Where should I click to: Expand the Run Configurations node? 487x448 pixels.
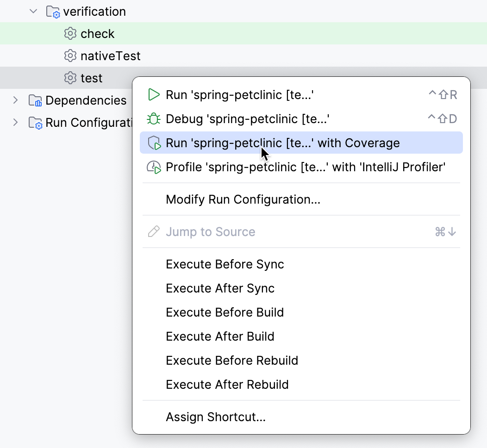[14, 123]
